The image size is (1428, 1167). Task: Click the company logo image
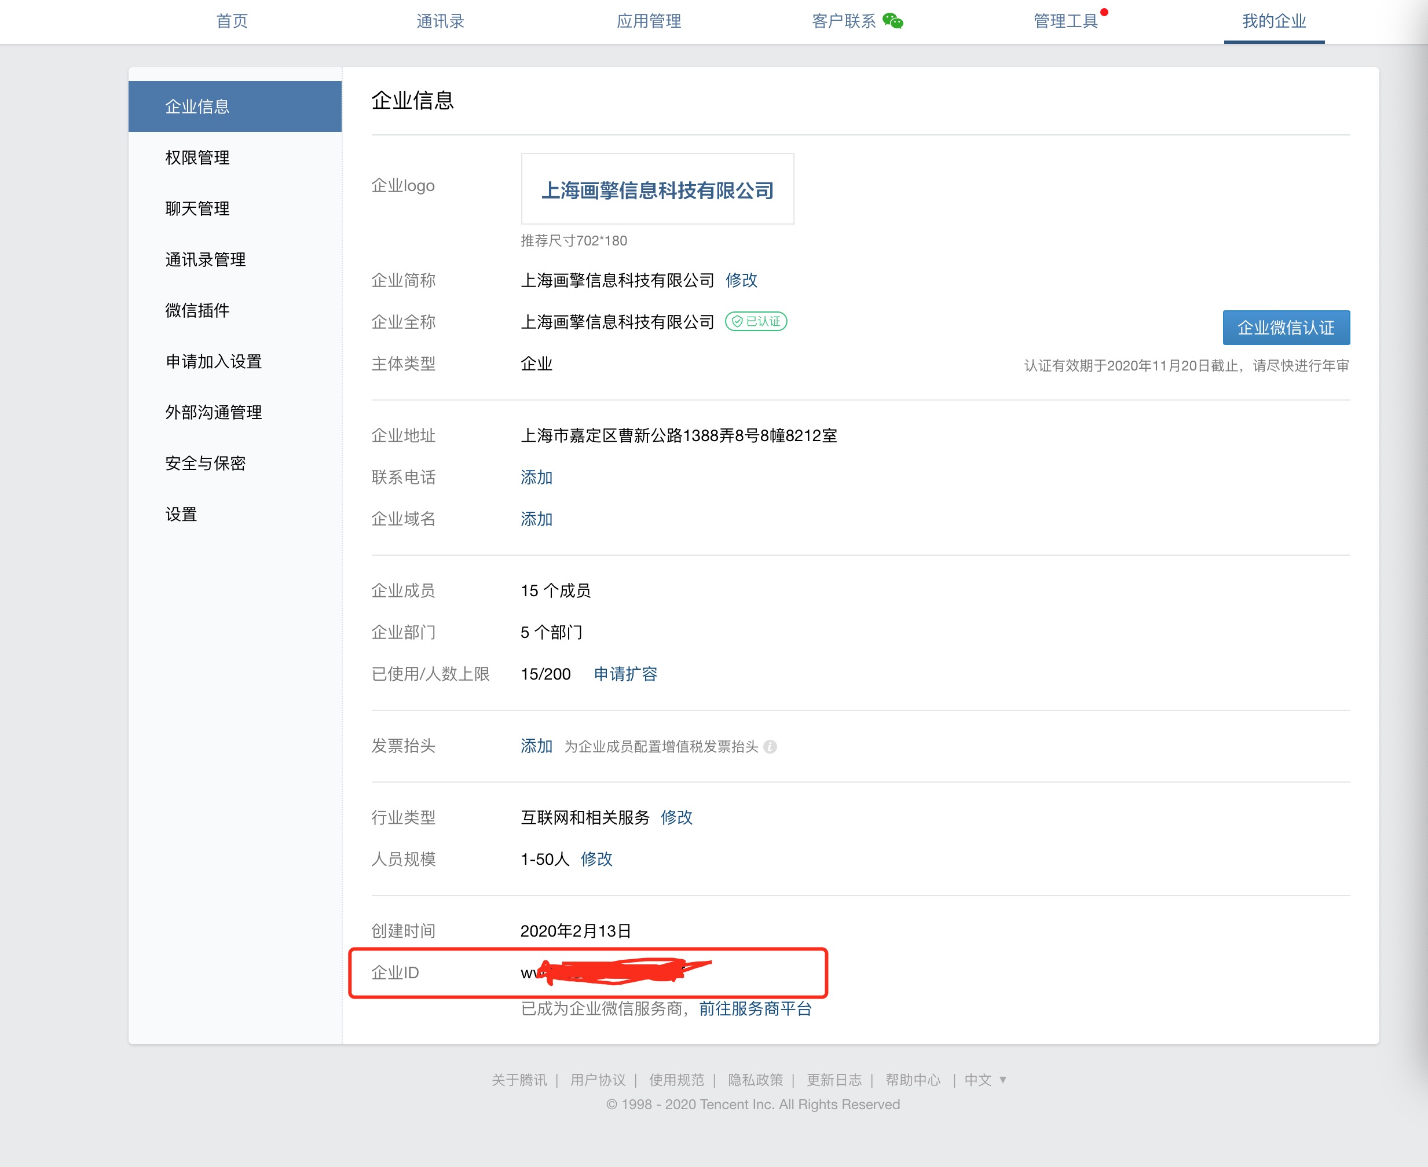[x=657, y=189]
